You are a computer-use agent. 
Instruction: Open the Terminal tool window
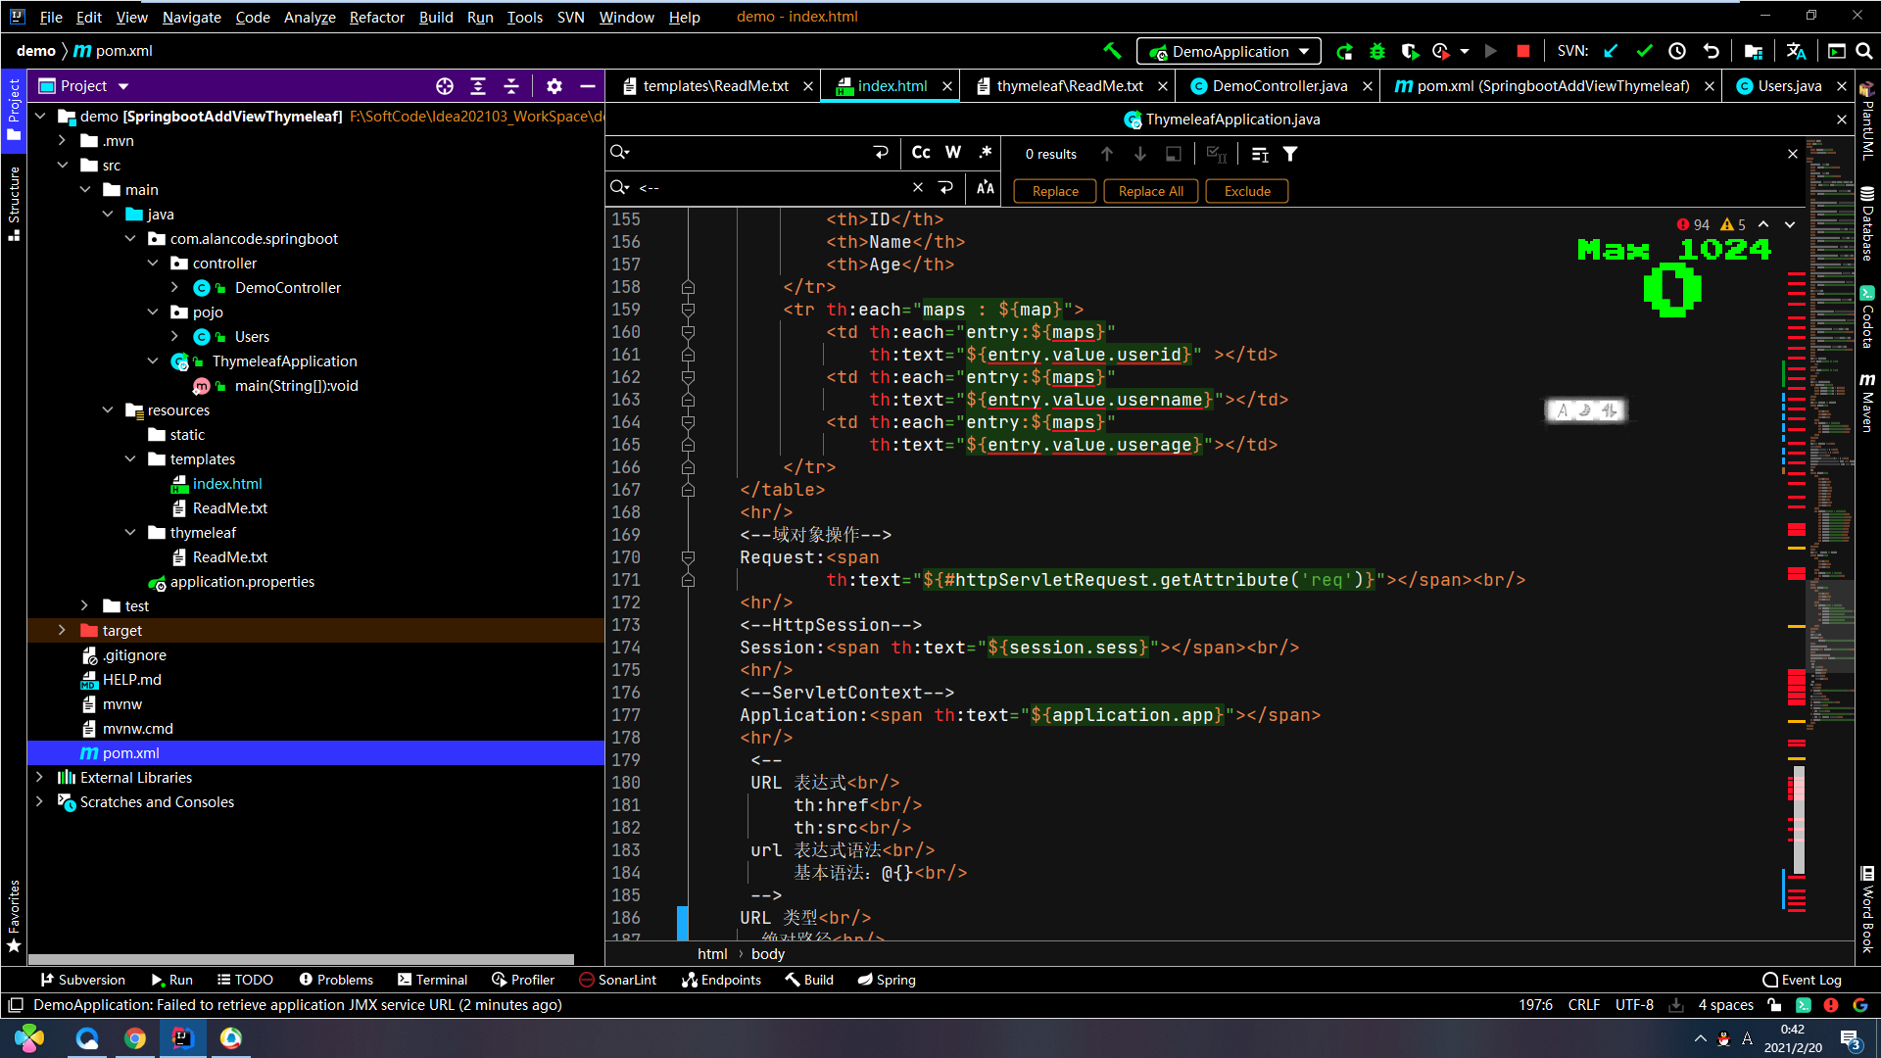432,980
